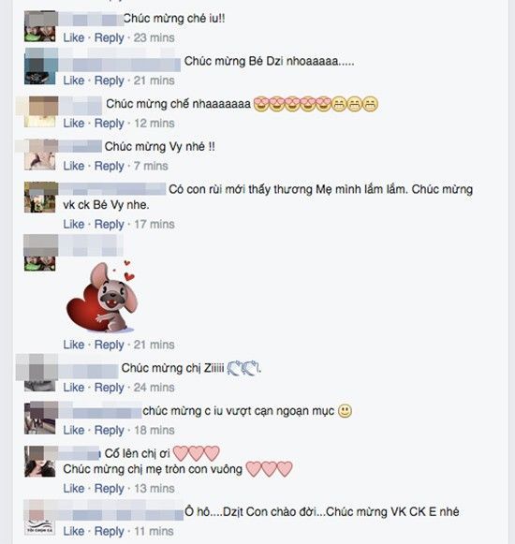This screenshot has height=544, width=515.
Task: Reply to the 12 mins comment
Action: [x=109, y=123]
